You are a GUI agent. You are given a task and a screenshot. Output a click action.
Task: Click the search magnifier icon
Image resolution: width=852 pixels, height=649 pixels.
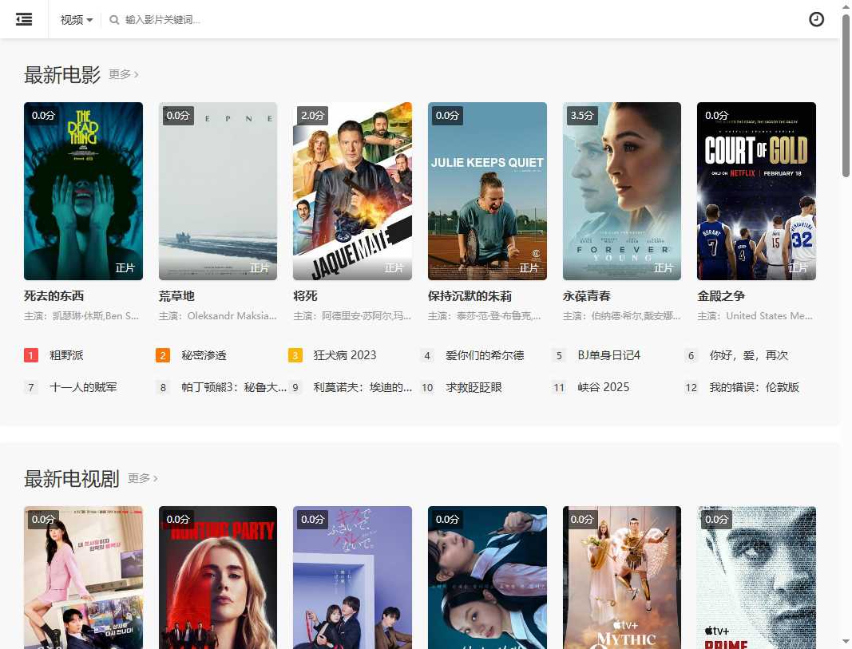click(x=114, y=20)
